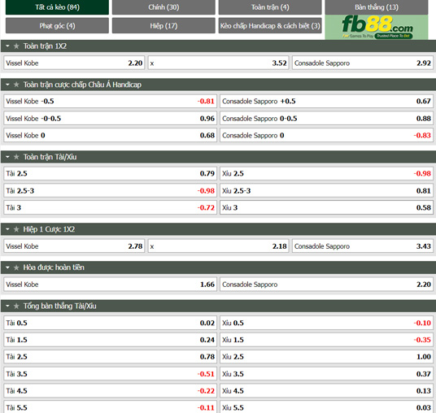The image size is (436, 413).
Task: Select Tài 3.5 at -0.51
Action: point(110,374)
